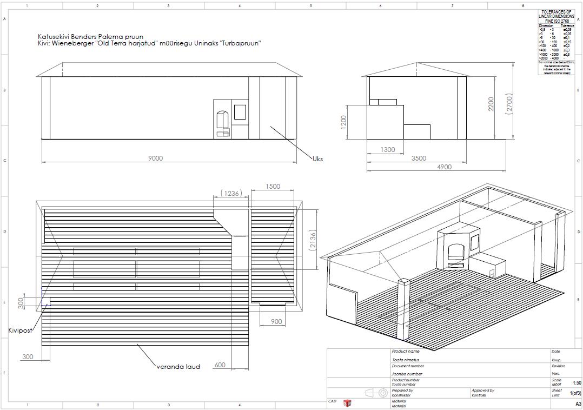Click the 1500 dimension in the plan view
Viewport: 583px width, 410px height.
[273, 186]
